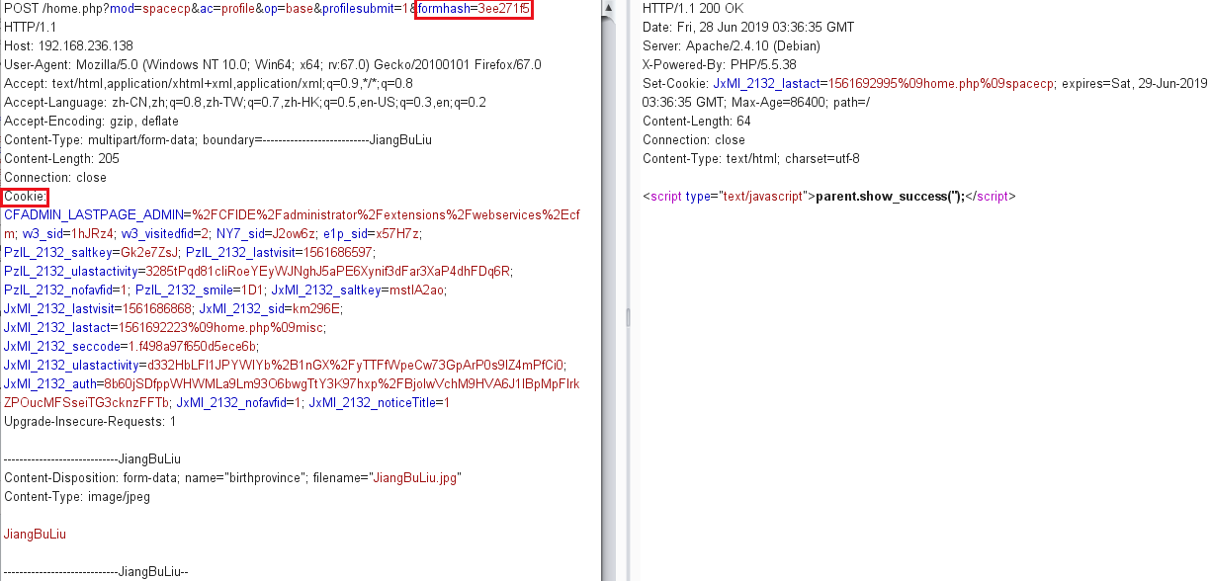The image size is (1210, 581).
Task: Click the 'w3_sid' cookie value '1hJRz4'
Action: 89,233
